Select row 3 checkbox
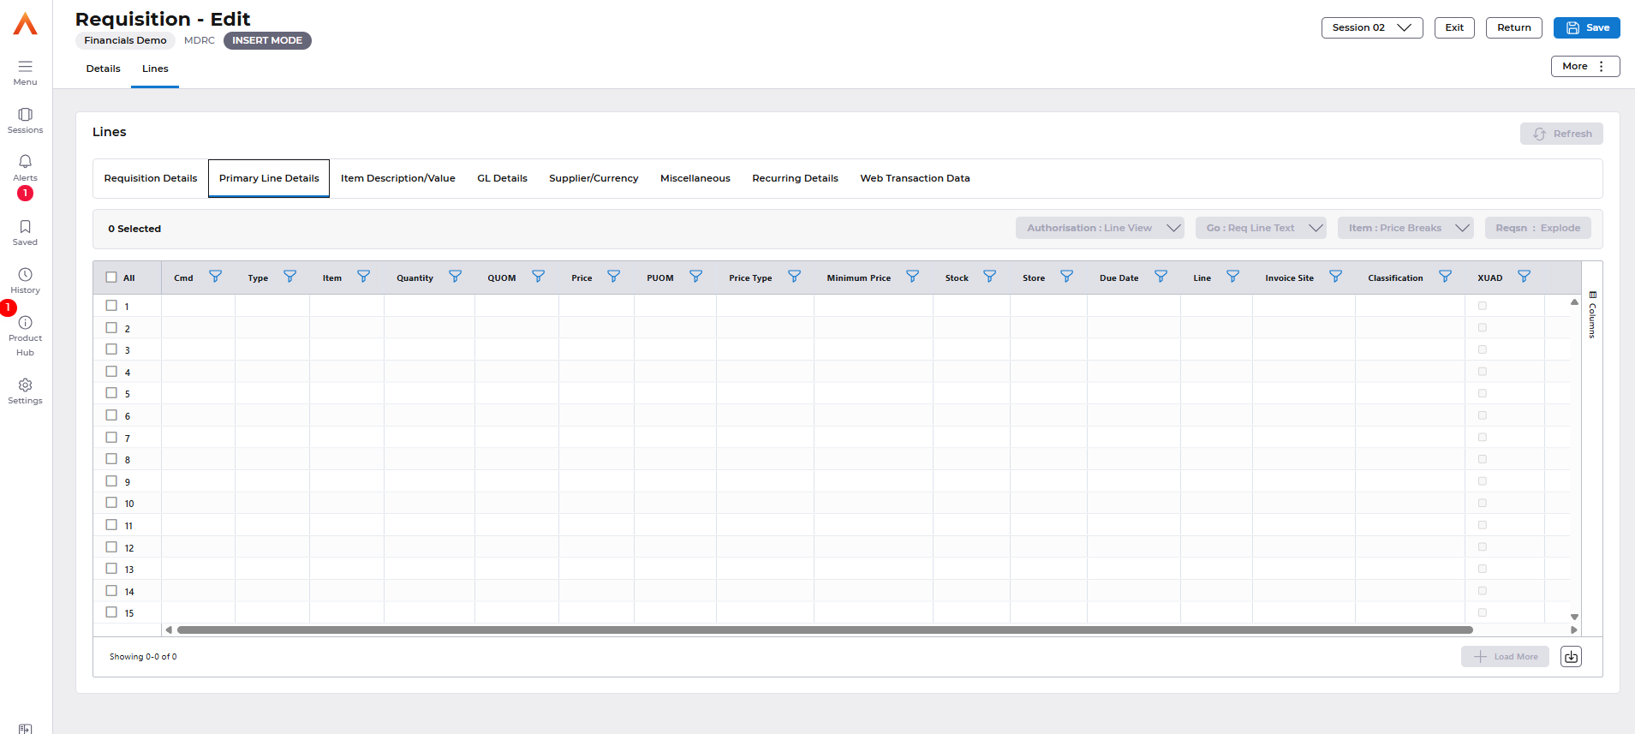1635x734 pixels. [111, 349]
